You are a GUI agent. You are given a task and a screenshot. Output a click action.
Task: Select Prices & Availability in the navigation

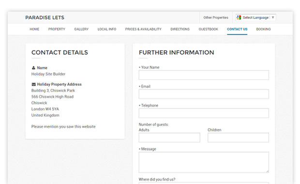point(143,29)
